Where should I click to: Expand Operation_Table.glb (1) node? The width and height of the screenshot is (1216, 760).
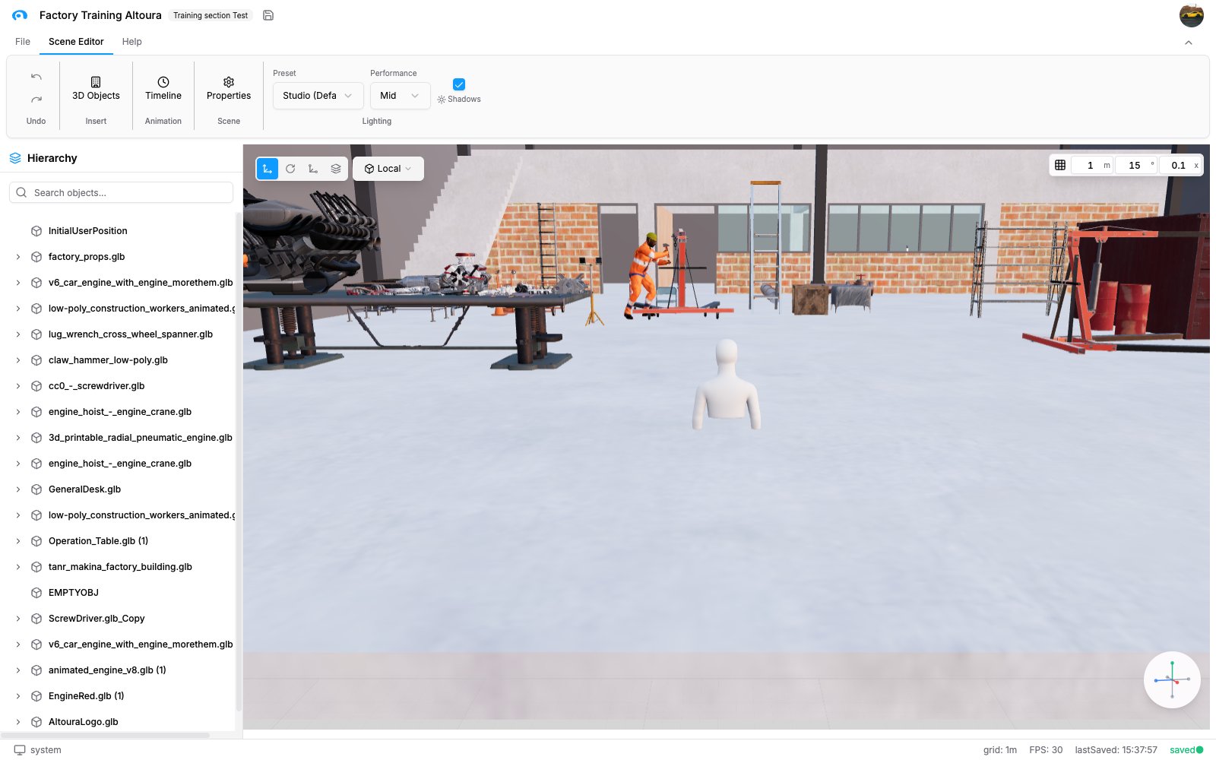(18, 541)
